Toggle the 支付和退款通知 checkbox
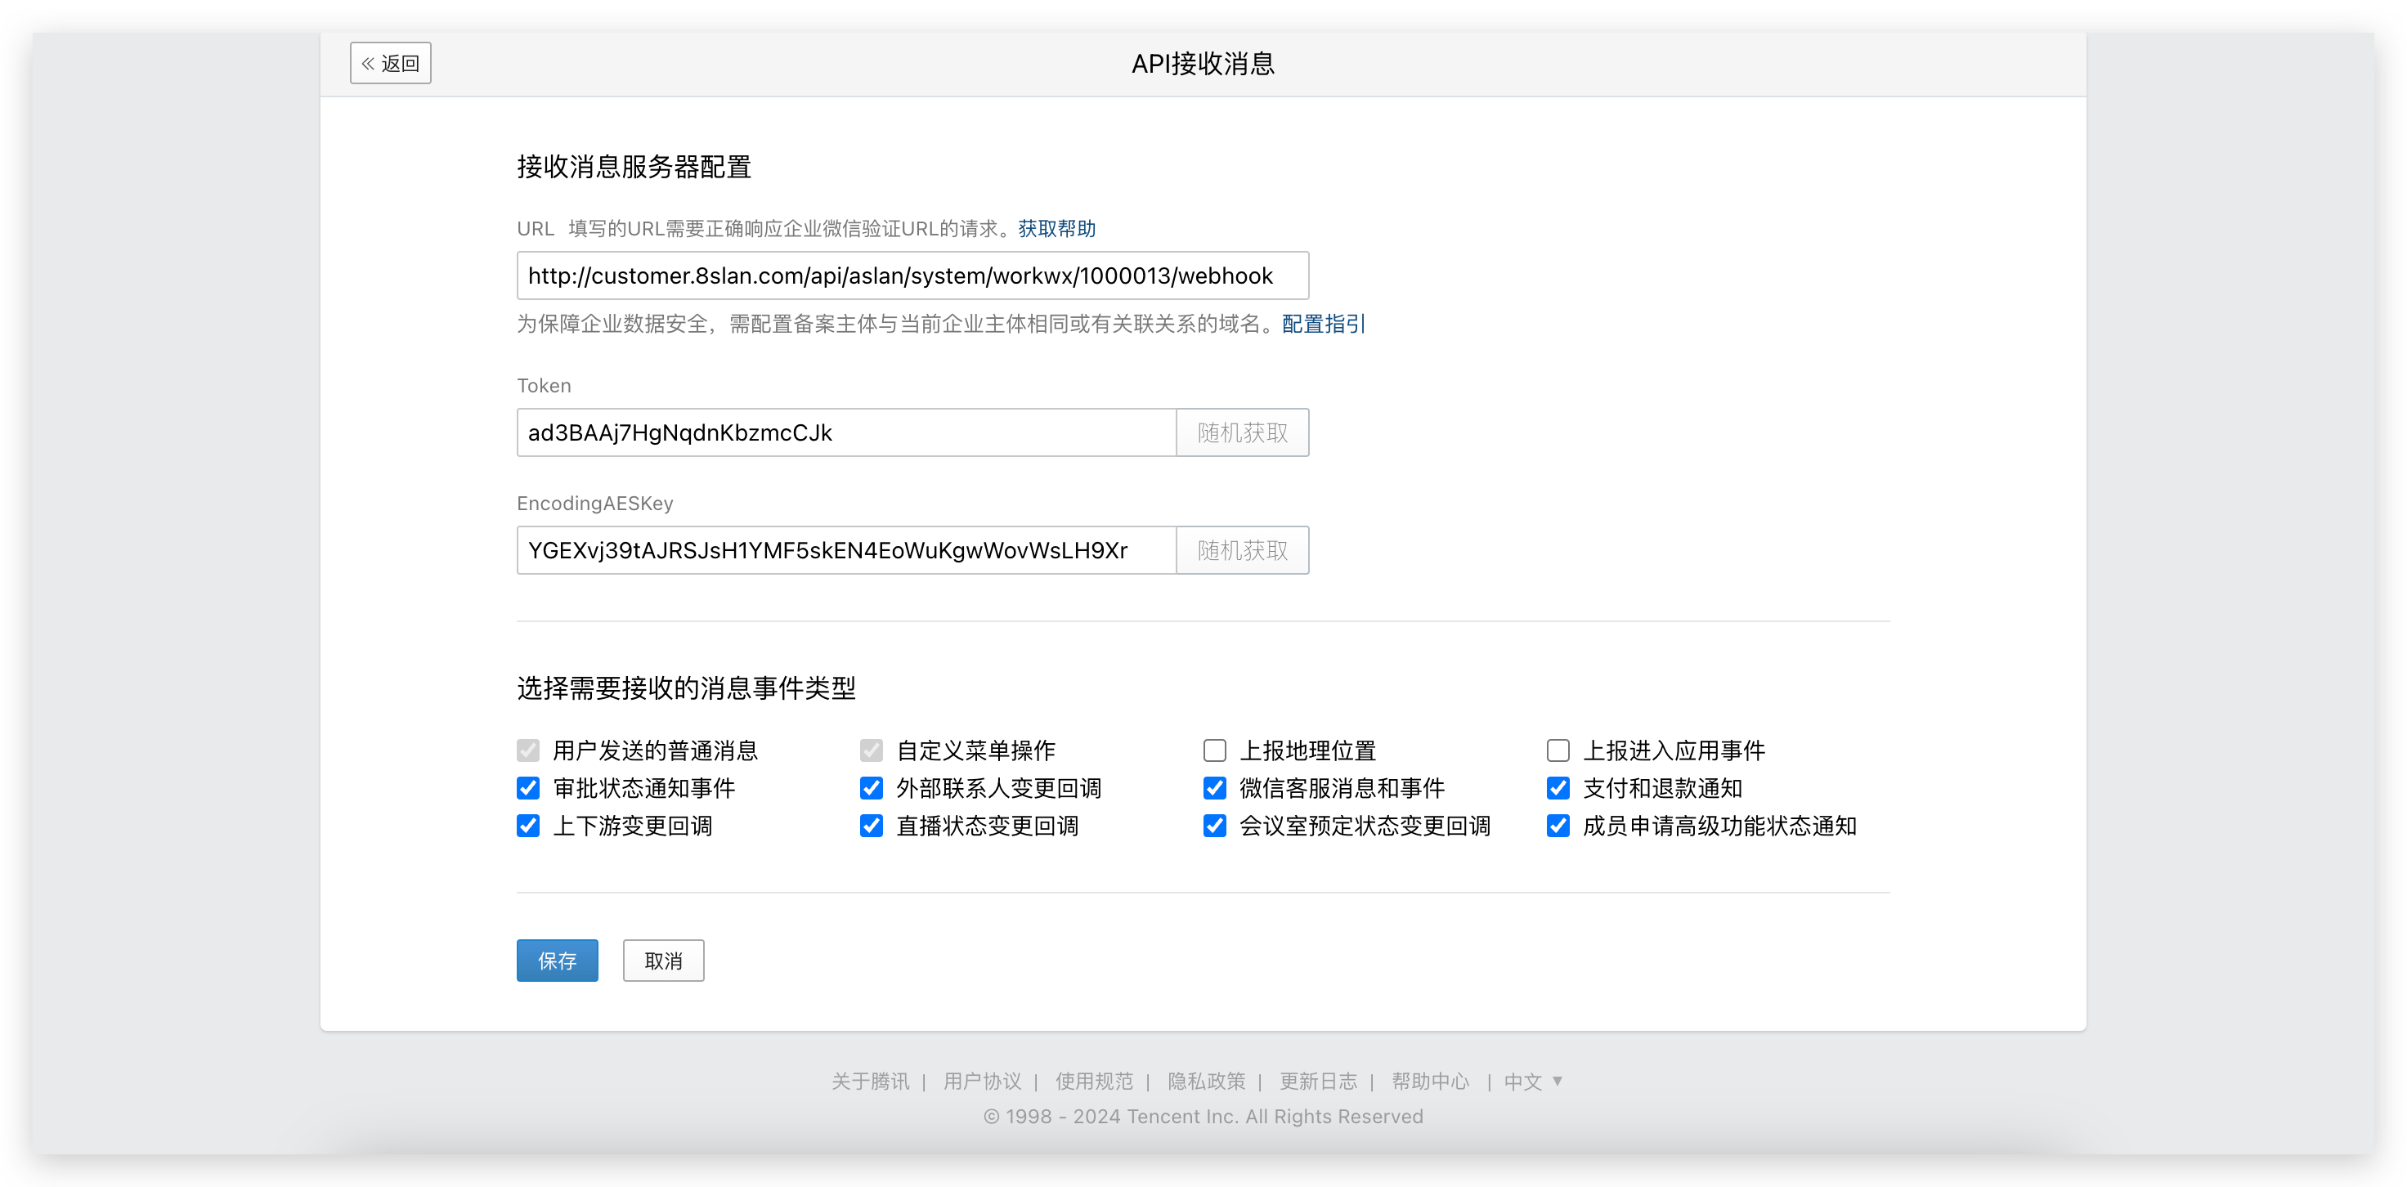 click(1558, 788)
